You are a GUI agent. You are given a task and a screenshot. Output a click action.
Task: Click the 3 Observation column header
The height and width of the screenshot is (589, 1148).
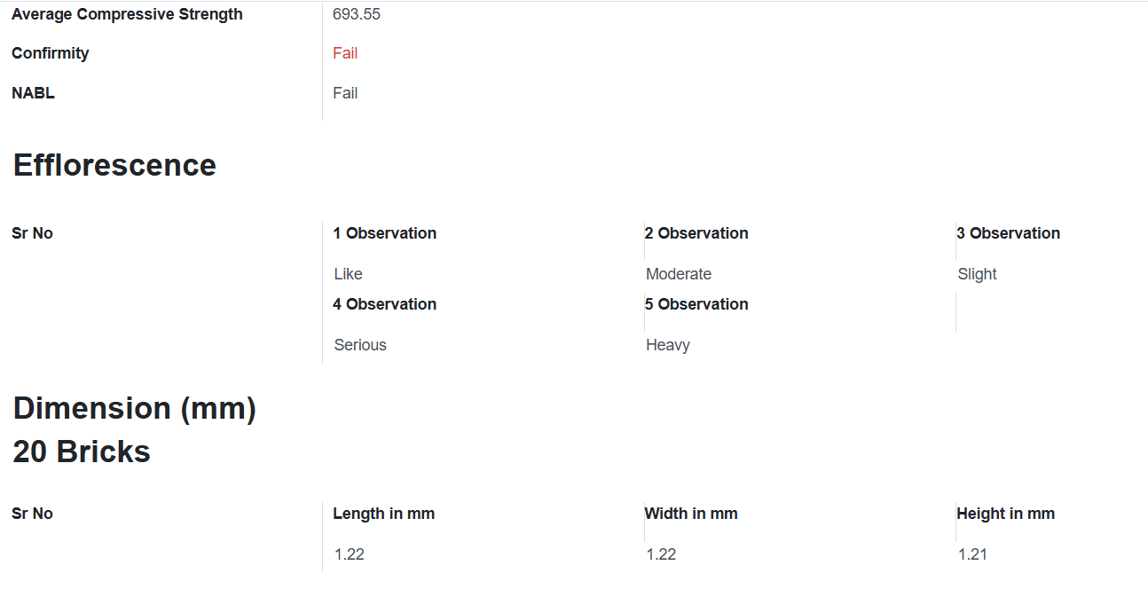(x=1009, y=233)
